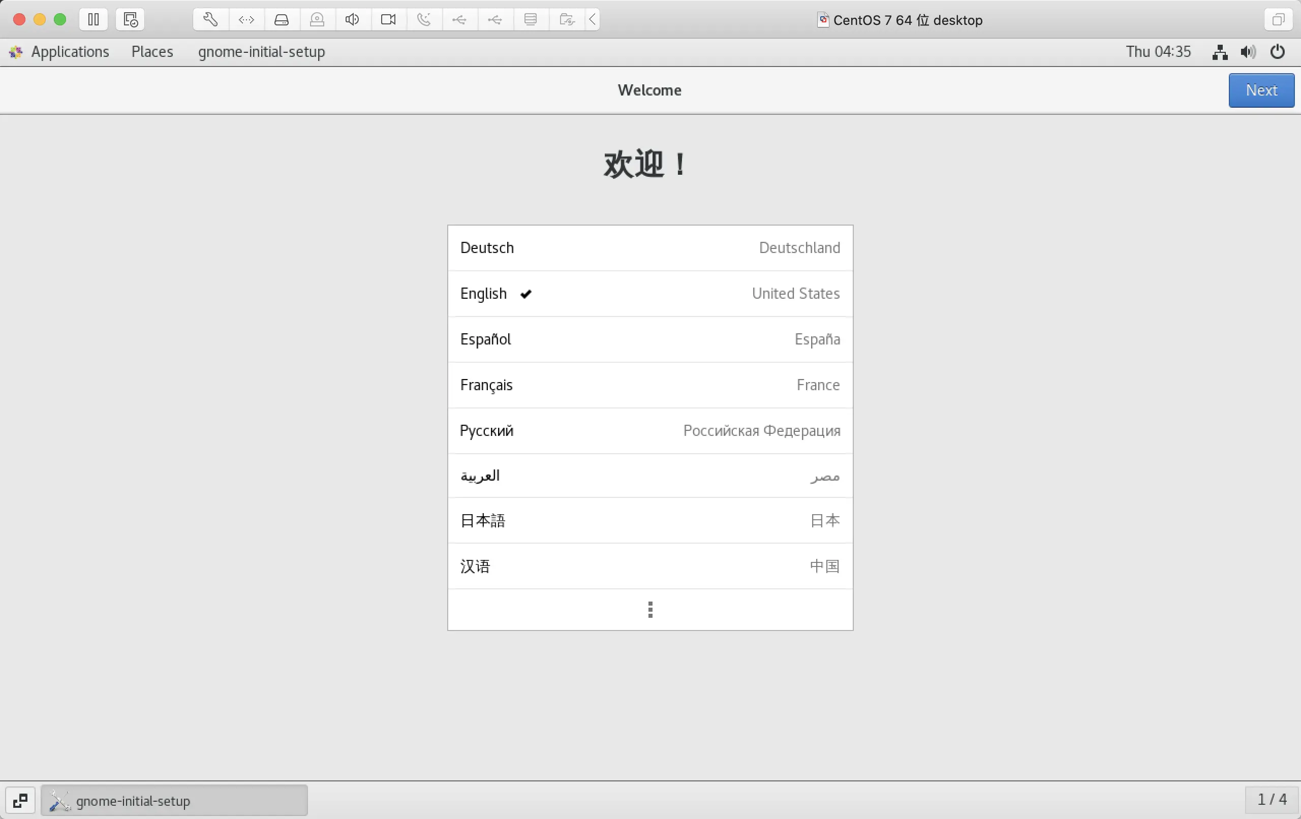Screen dimensions: 1301x819
Task: Open the Applications menu
Action: coord(70,52)
